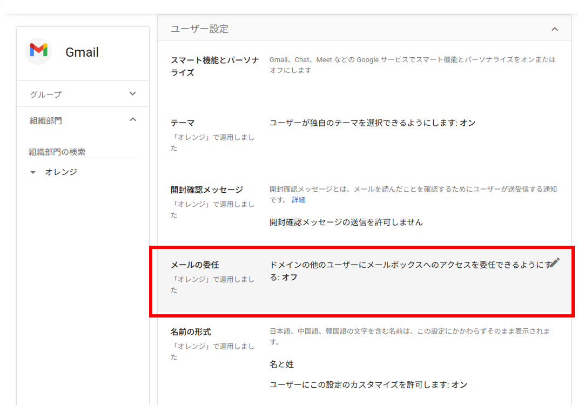Open the 開封確認メッセージ setting title

(207, 190)
